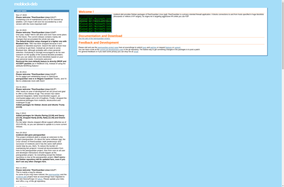The height and width of the screenshot is (187, 284).
Task: Click the 'Jan 24 2015' news date
Action: pyautogui.click(x=21, y=30)
